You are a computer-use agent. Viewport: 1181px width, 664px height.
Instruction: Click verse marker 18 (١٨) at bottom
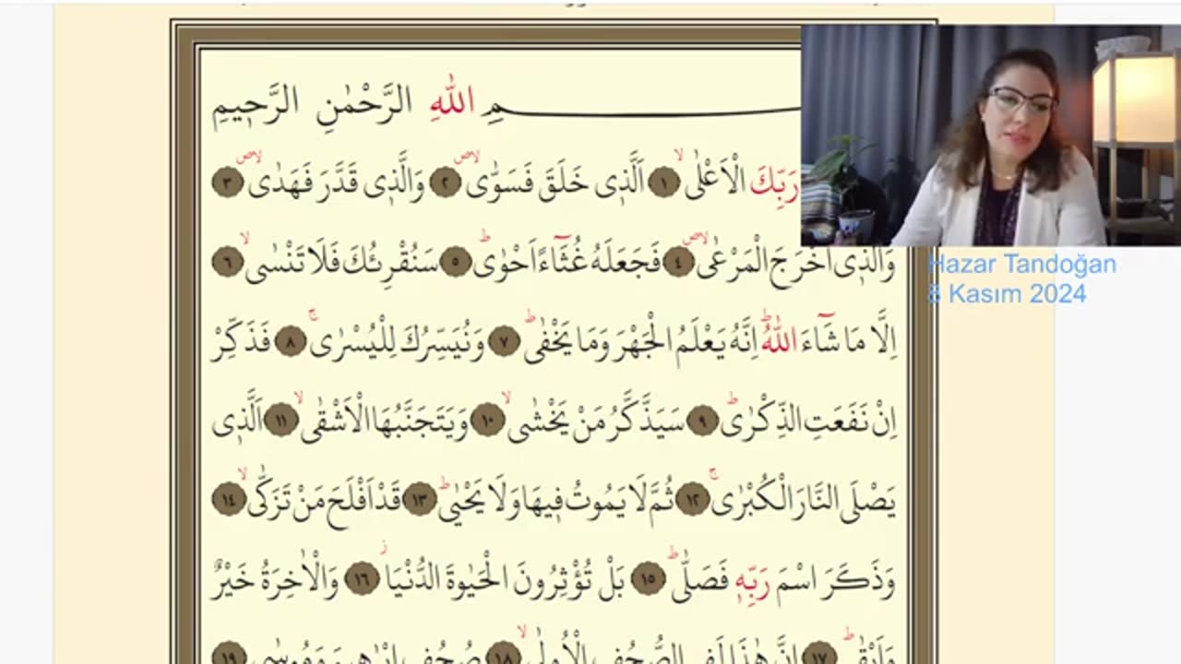point(504,654)
